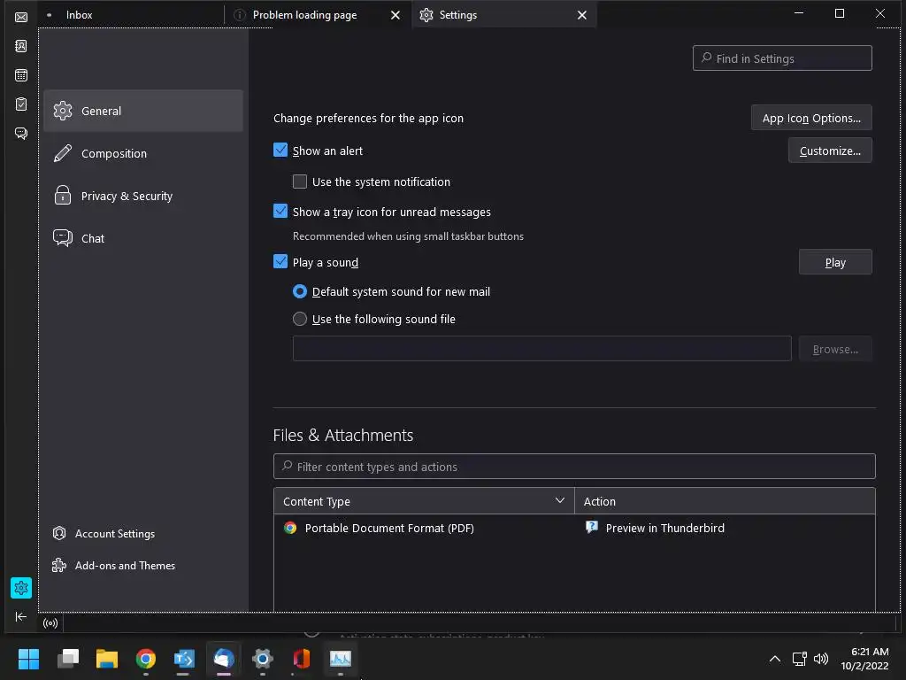
Task: Select Use the following sound file
Action: click(299, 319)
